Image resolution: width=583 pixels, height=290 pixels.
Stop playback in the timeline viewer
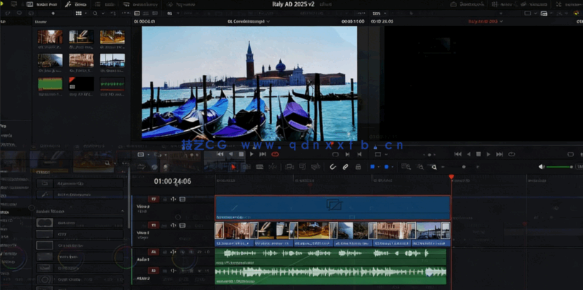pos(479,154)
